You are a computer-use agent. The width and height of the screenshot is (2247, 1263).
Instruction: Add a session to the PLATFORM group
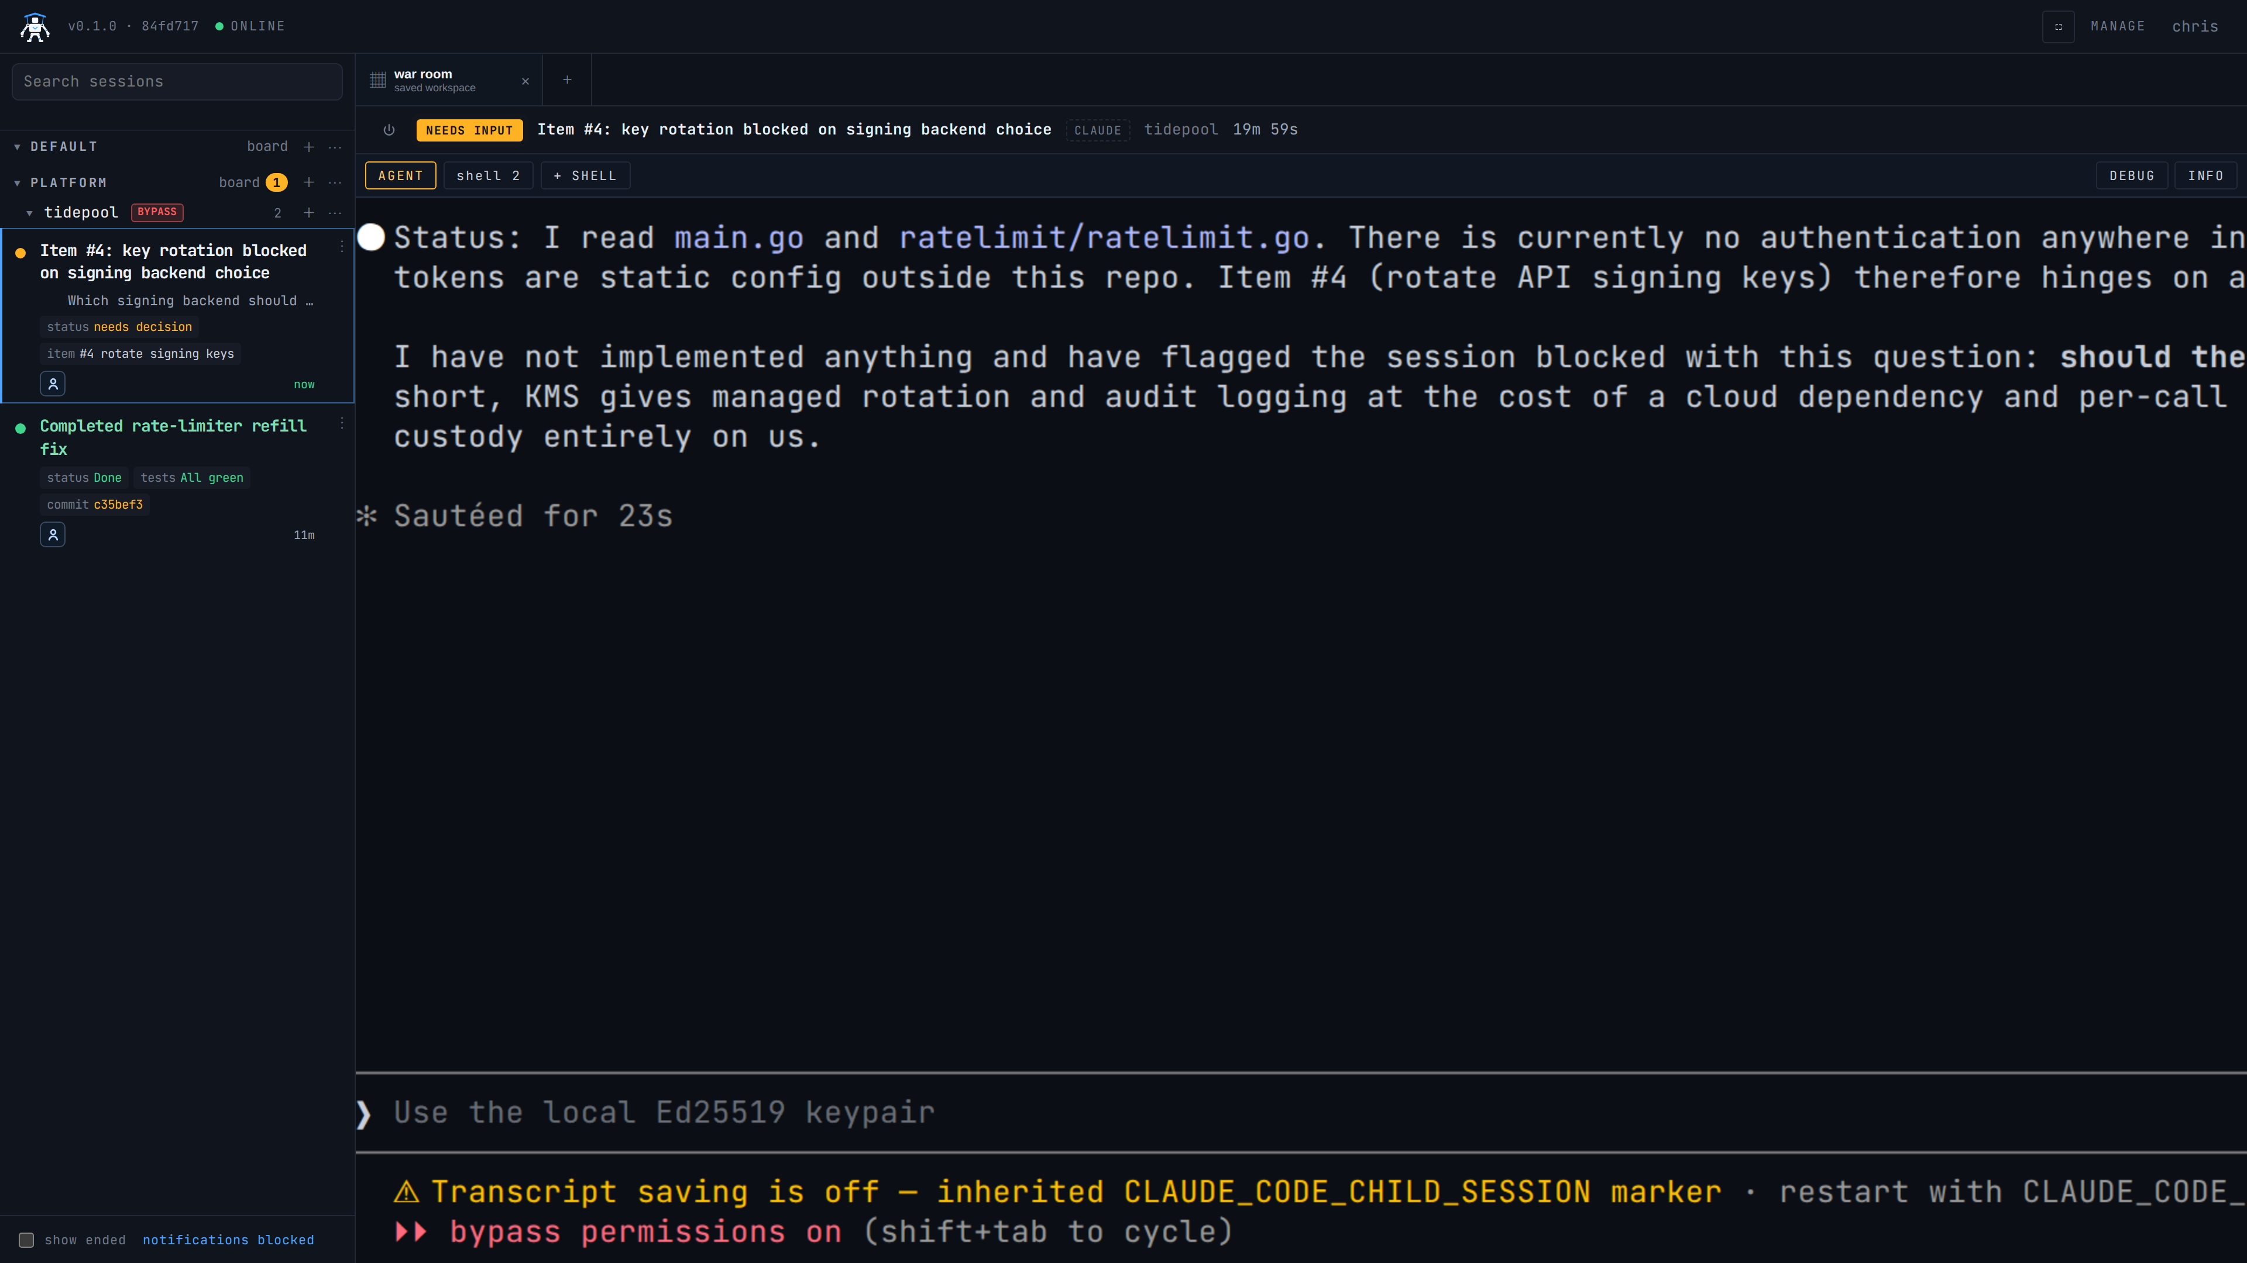coord(309,182)
